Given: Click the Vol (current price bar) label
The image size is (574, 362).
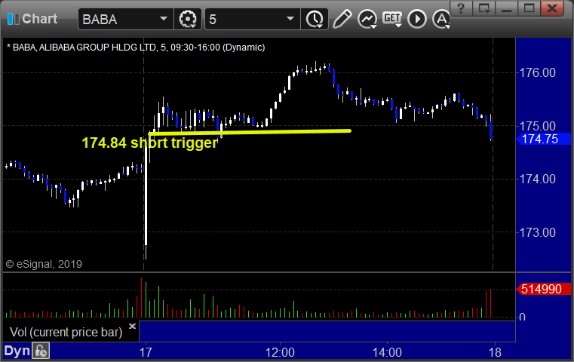Looking at the screenshot, I should pos(66,332).
